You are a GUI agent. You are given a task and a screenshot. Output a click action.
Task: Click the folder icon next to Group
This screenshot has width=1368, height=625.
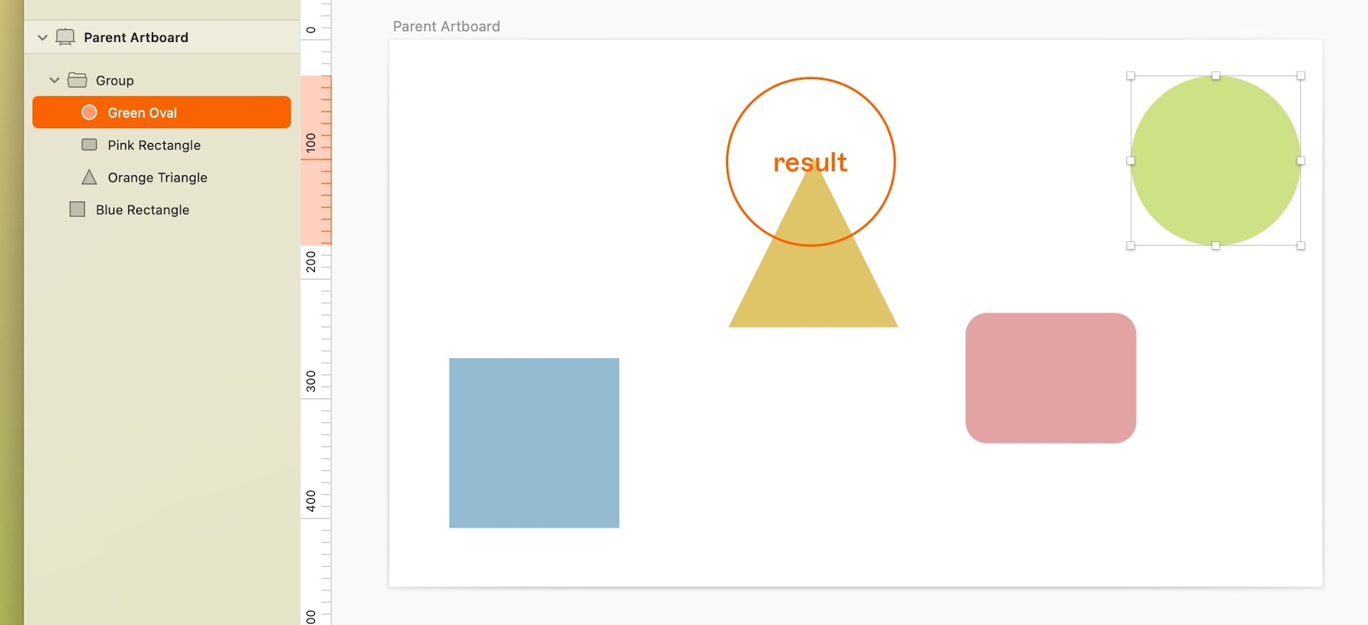[77, 80]
